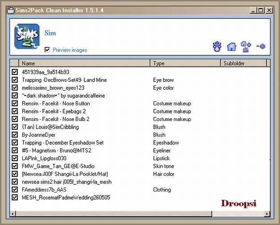Close the Sims2Pack Clean Installer window
This screenshot has height=225, width=280.
pos(269,10)
